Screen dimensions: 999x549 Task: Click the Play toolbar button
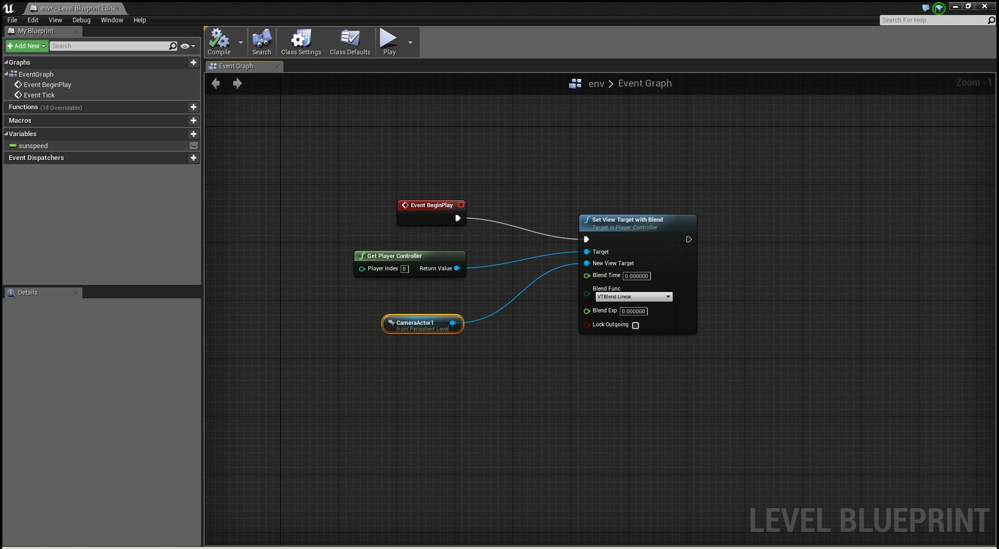(x=389, y=42)
